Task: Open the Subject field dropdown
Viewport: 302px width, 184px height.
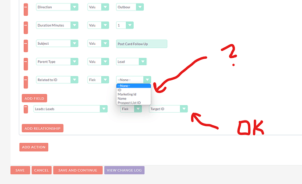Action: (57, 43)
